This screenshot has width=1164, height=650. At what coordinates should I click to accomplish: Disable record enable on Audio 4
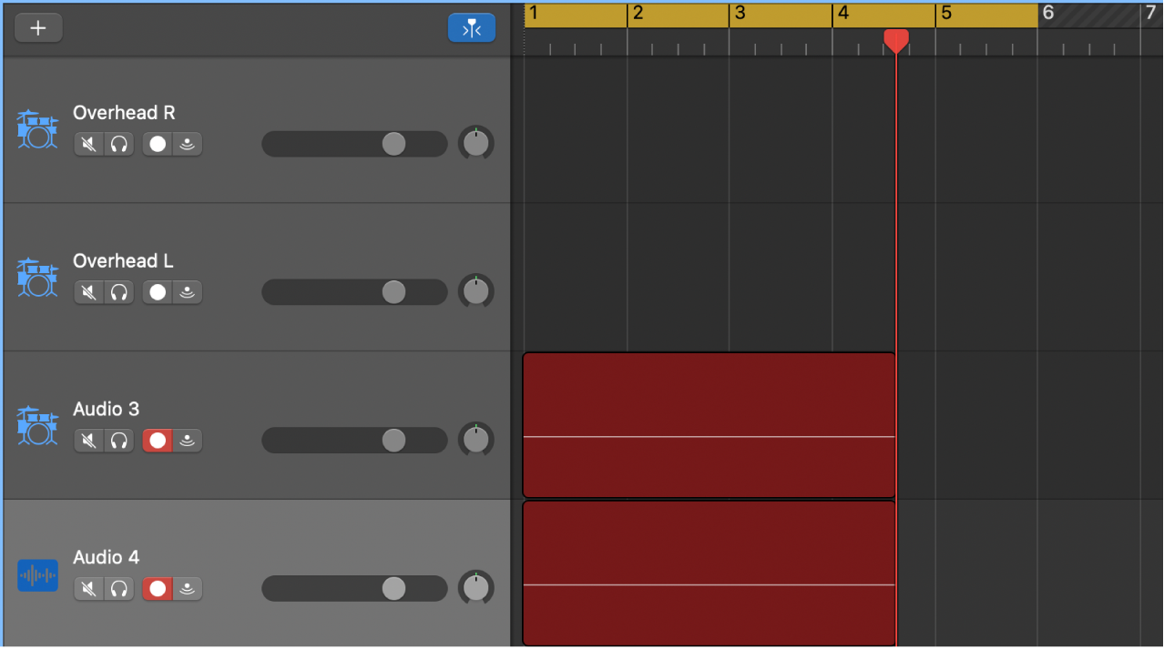pyautogui.click(x=157, y=589)
